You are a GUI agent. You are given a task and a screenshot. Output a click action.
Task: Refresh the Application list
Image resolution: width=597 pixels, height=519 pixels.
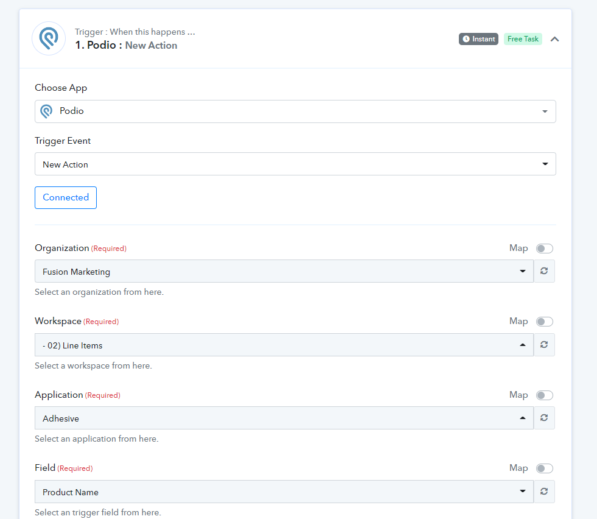point(544,418)
